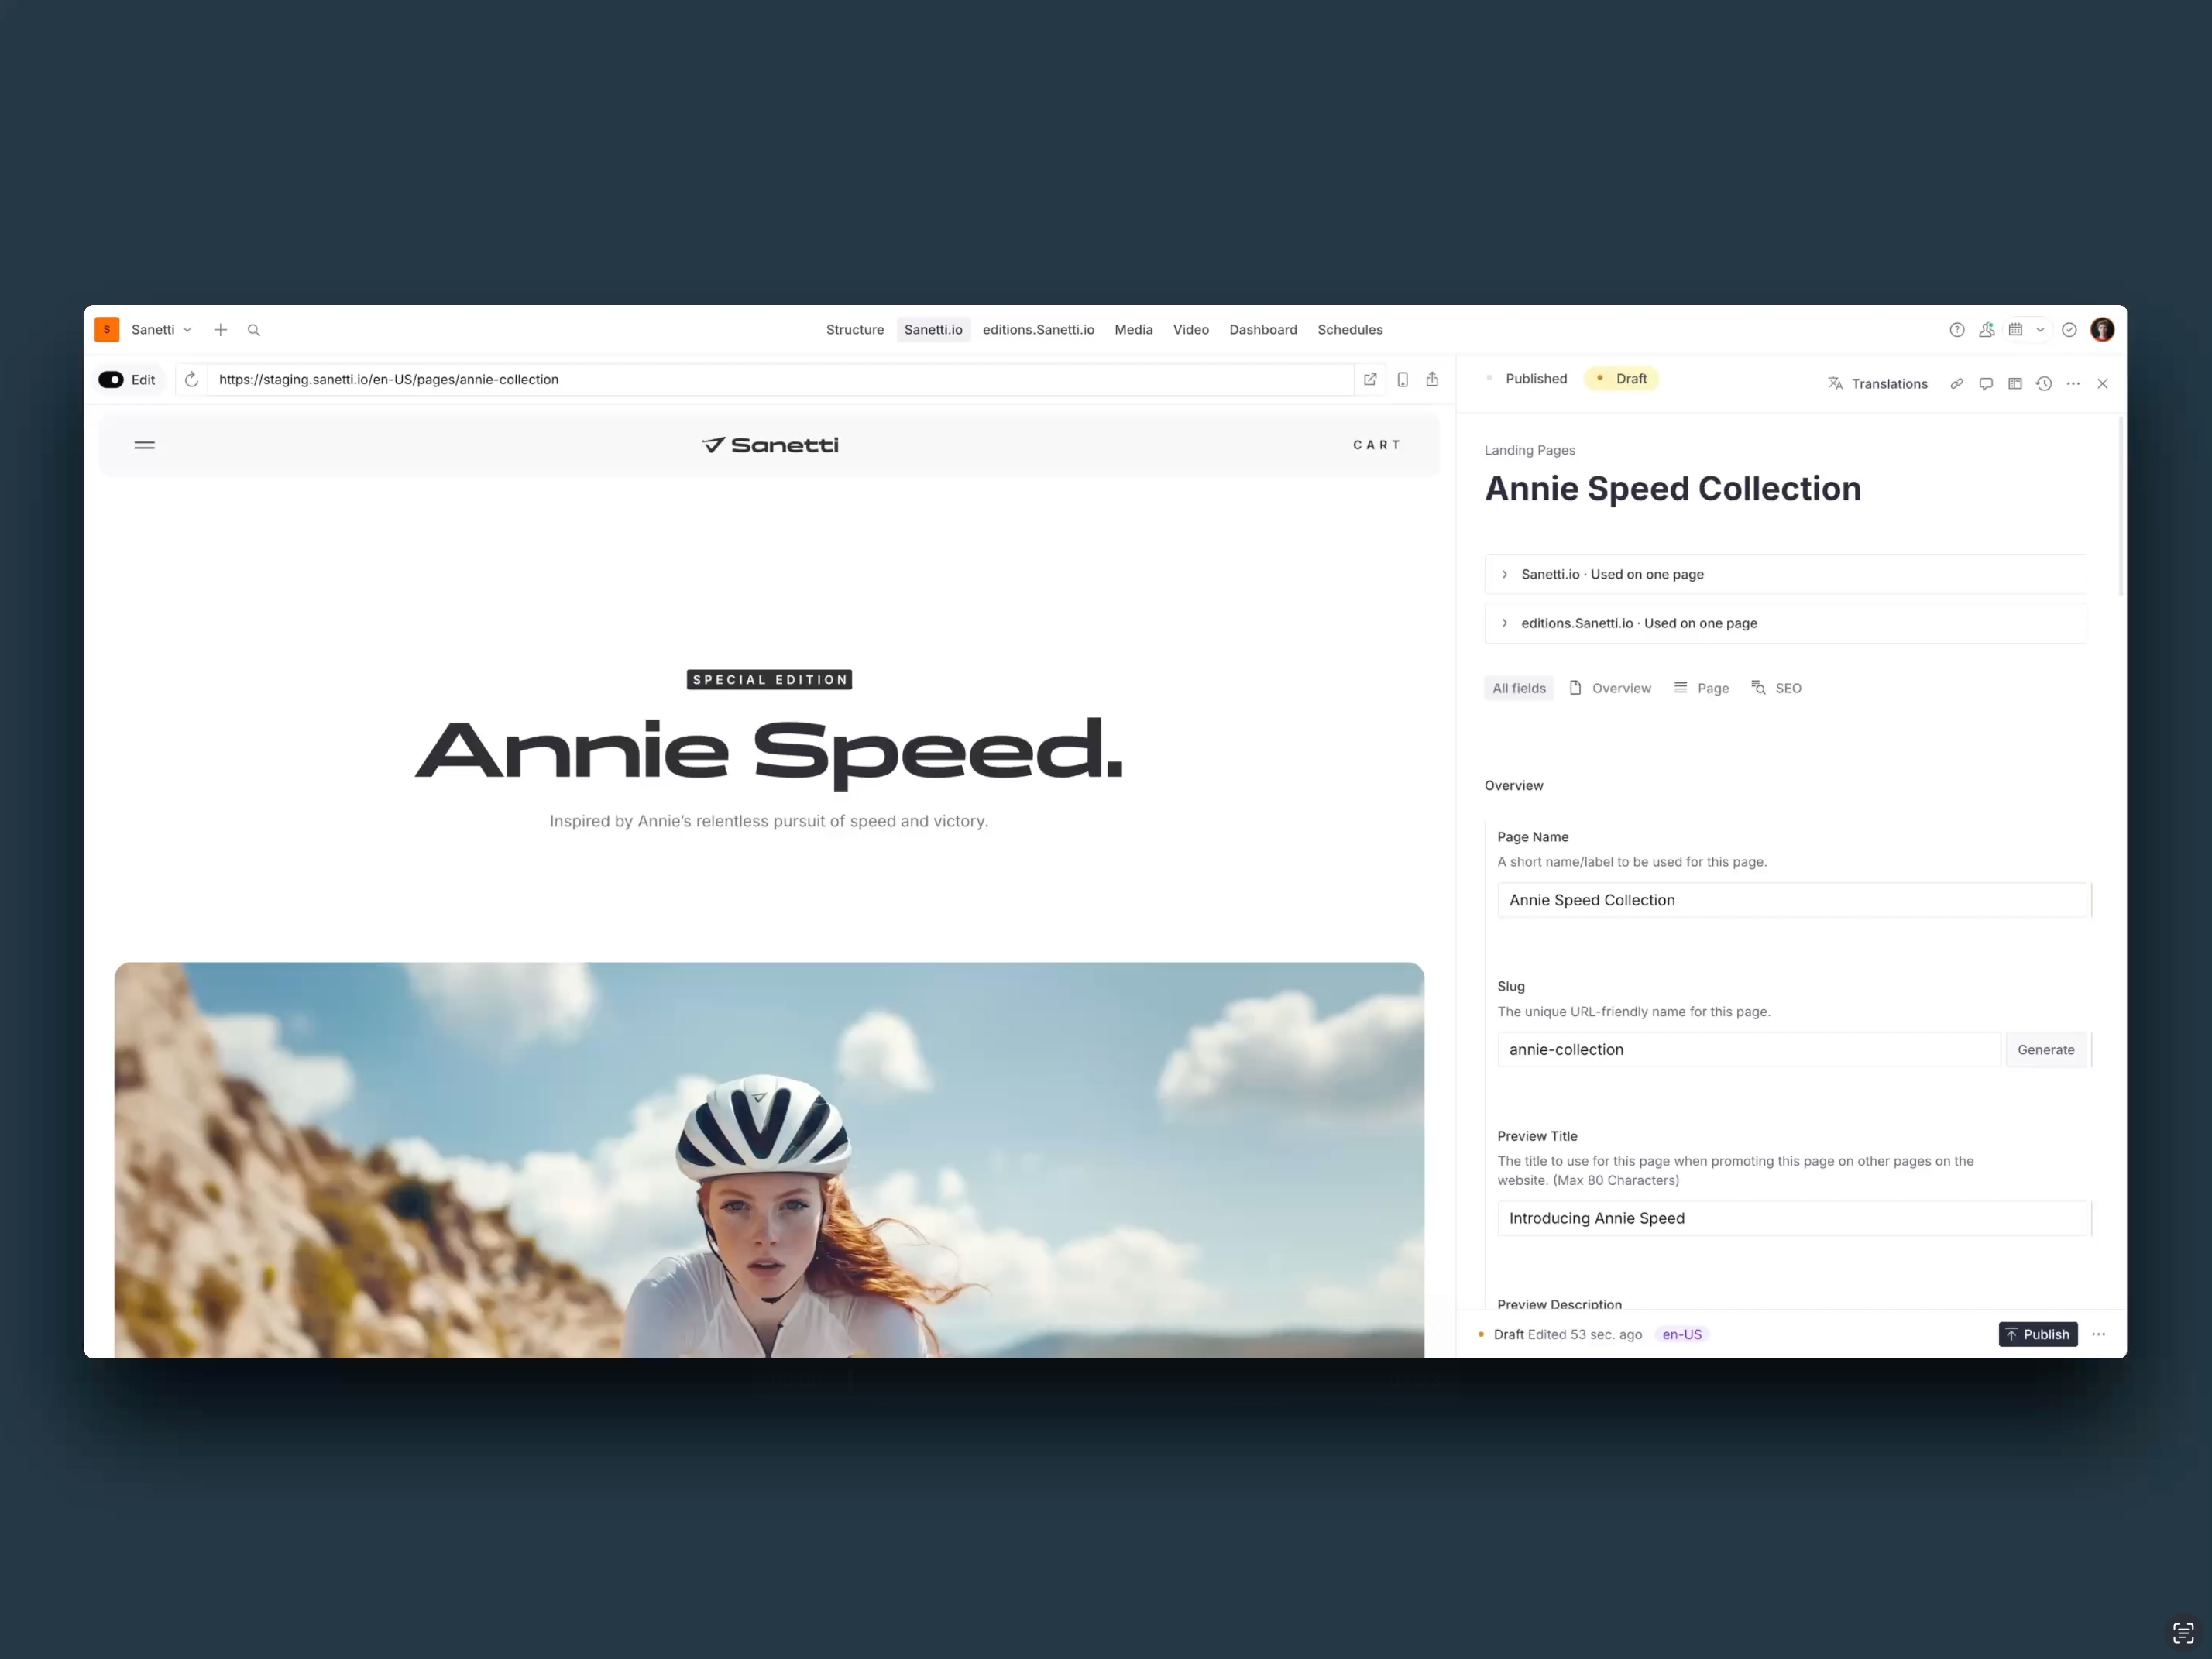Screen dimensions: 2212x1659
Task: Open the user profile avatar
Action: click(2102, 330)
